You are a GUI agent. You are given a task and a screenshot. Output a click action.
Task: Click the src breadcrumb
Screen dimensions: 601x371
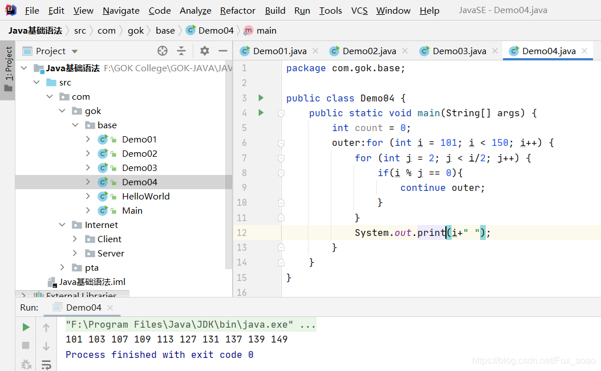80,31
